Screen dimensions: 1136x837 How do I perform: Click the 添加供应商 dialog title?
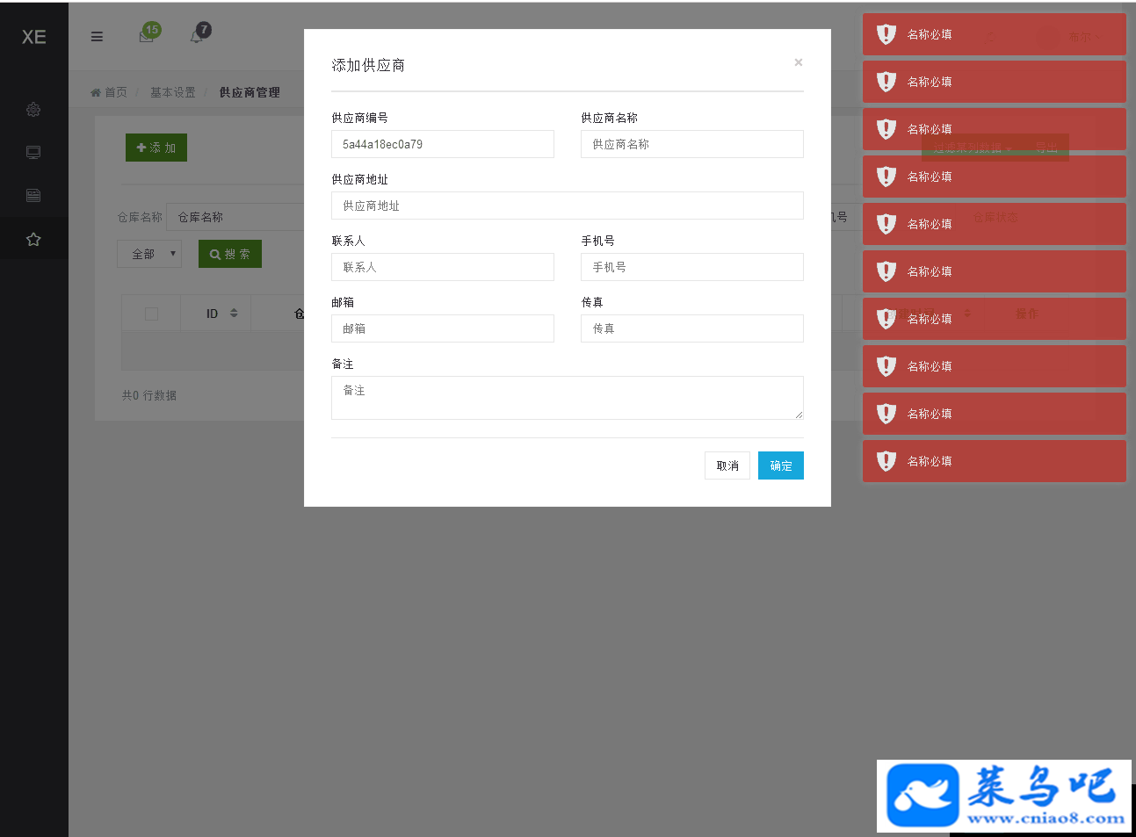[x=368, y=65]
